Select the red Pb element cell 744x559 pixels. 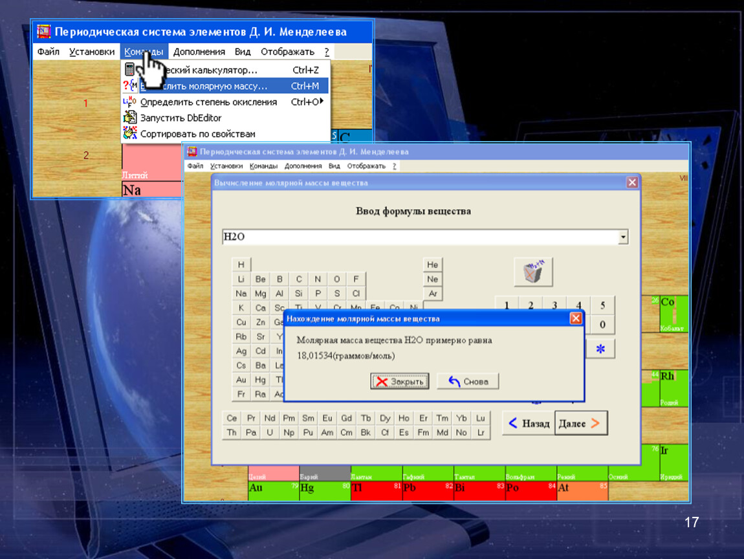427,490
